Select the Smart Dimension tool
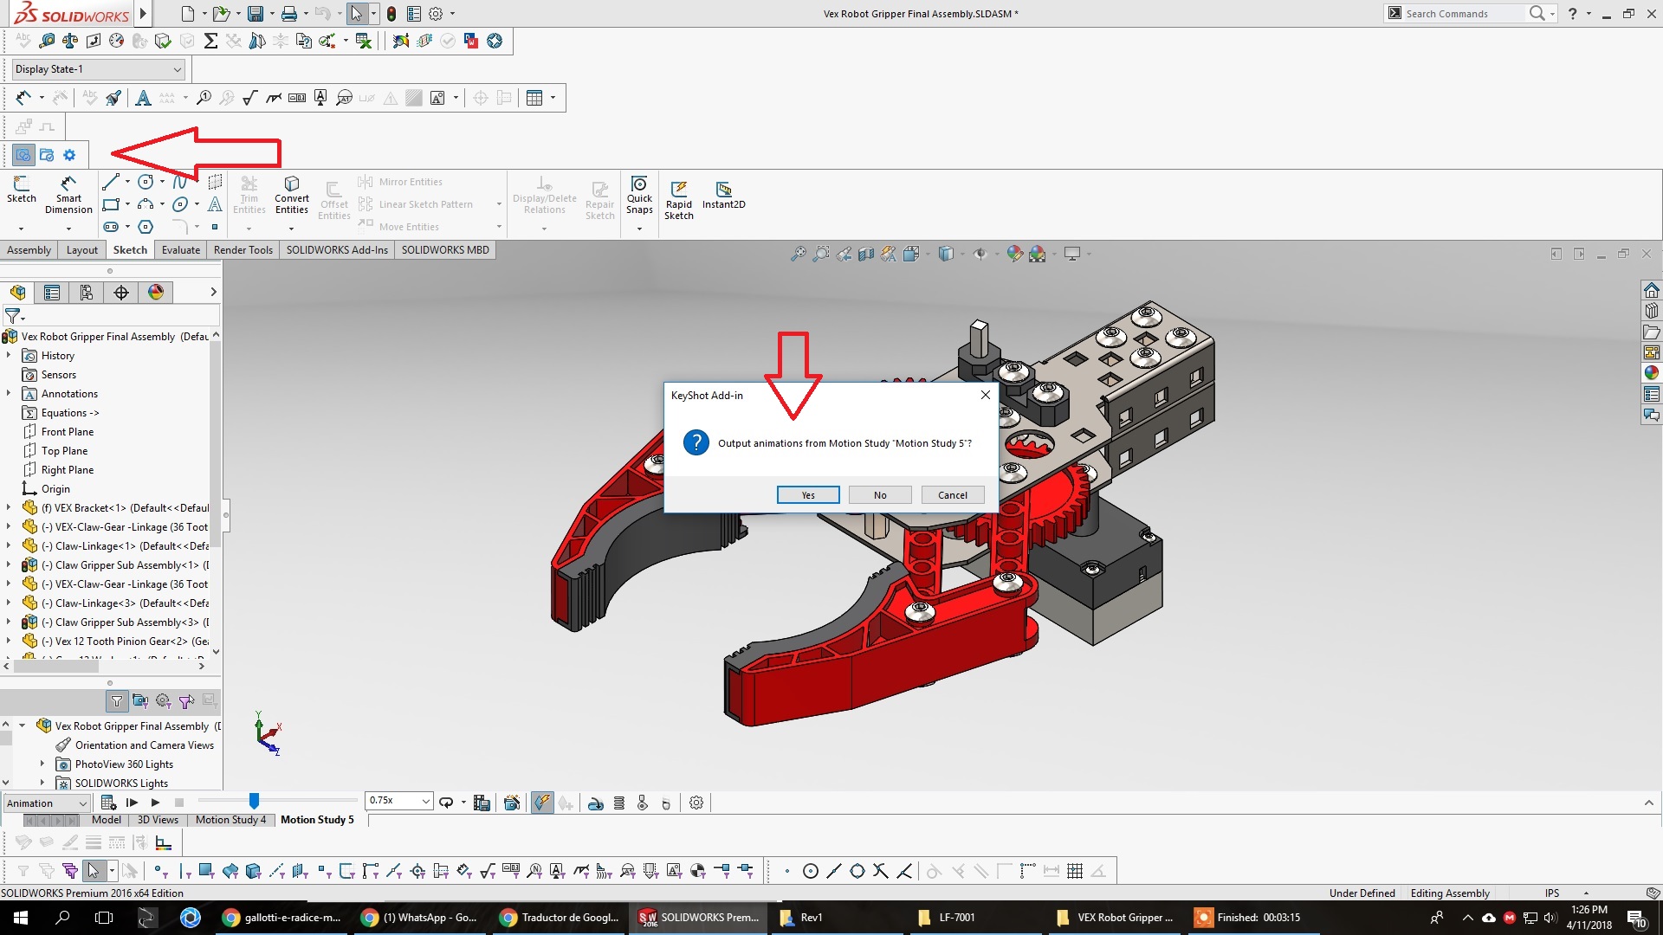Image resolution: width=1663 pixels, height=935 pixels. 68,197
